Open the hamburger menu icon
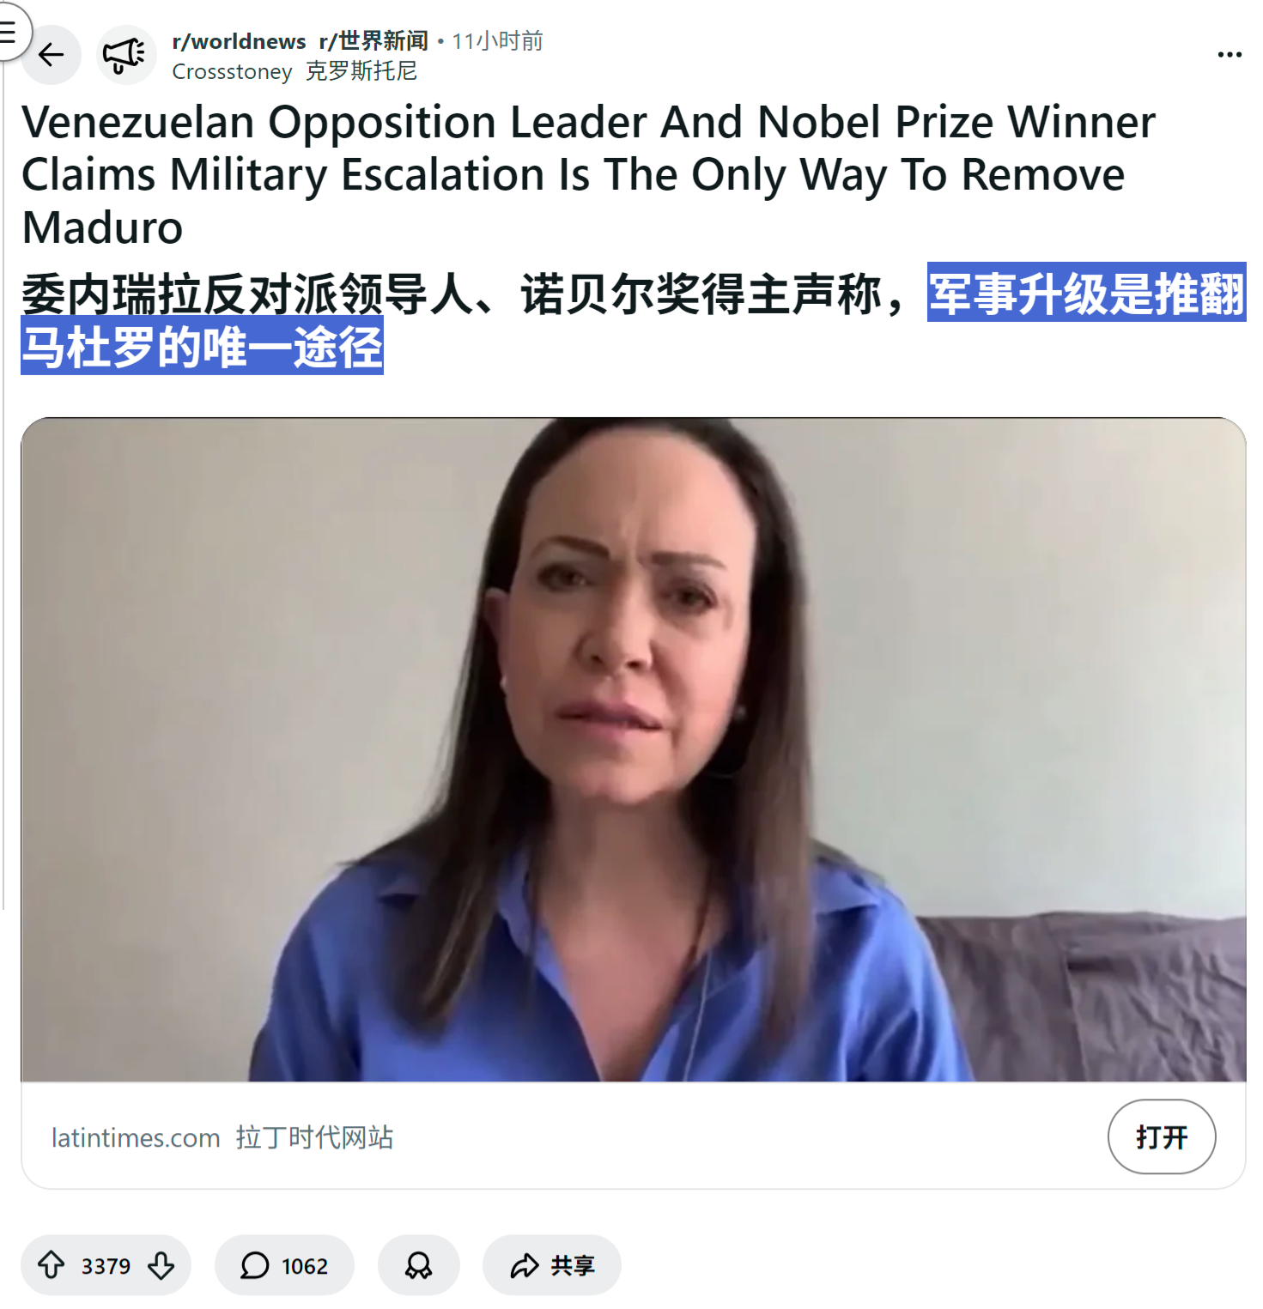 9,33
